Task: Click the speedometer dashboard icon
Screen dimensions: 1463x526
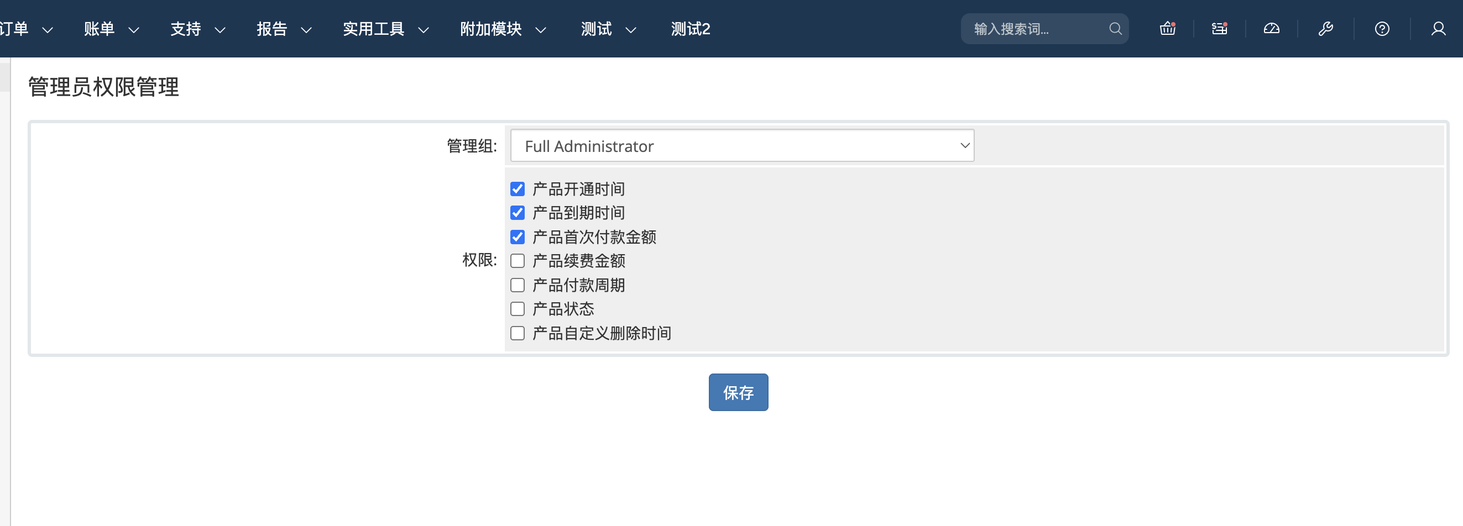Action: [x=1271, y=28]
